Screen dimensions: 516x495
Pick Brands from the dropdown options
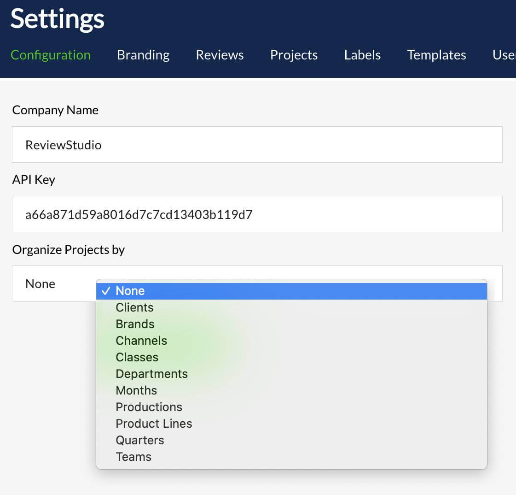pos(291,324)
